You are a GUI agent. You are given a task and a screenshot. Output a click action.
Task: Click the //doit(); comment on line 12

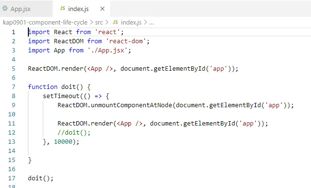tap(74, 133)
